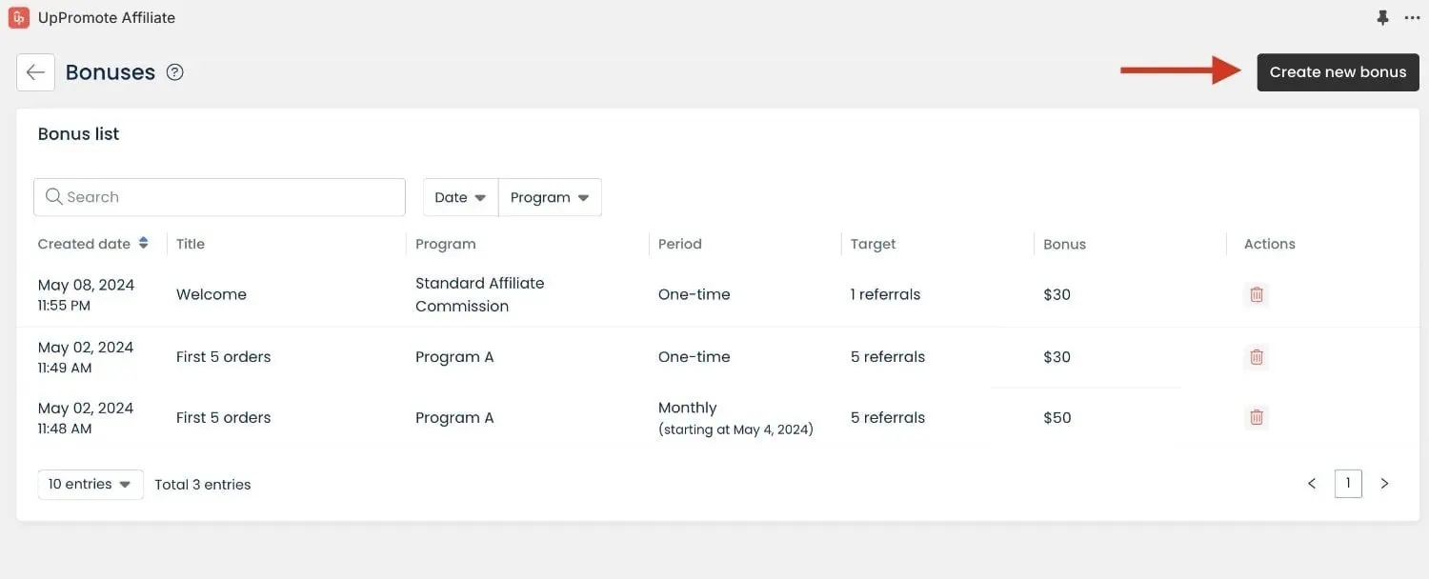This screenshot has width=1429, height=579.
Task: Open the three-dot more options menu
Action: (x=1412, y=18)
